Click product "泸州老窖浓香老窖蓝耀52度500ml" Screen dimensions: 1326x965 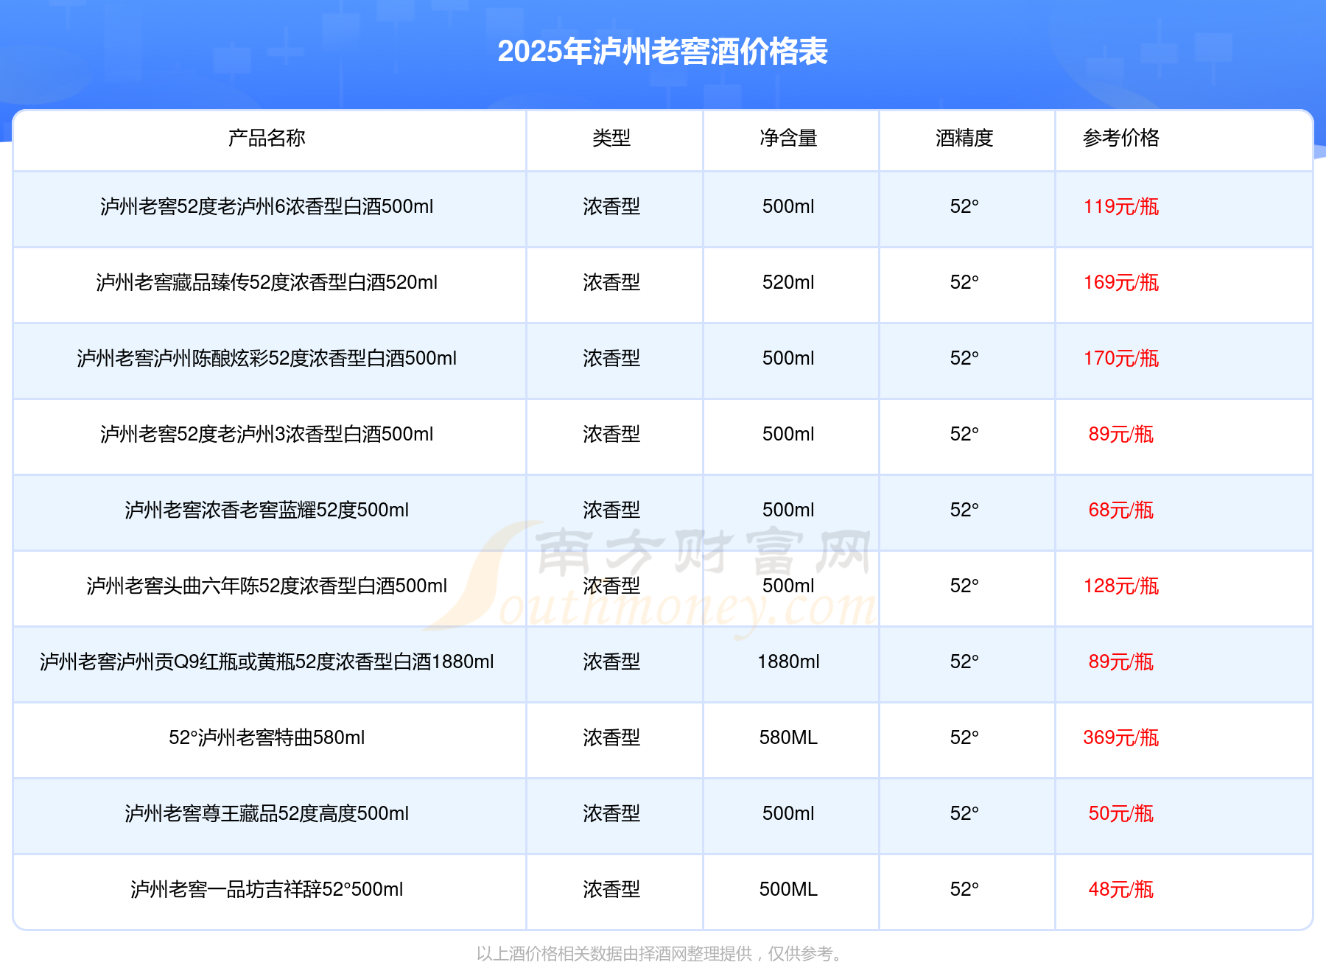point(267,510)
